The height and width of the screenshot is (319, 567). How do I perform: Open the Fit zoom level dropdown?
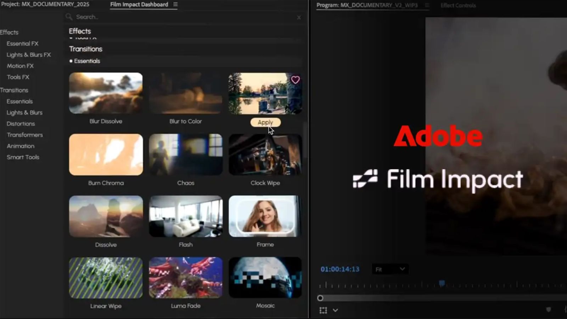(x=390, y=269)
